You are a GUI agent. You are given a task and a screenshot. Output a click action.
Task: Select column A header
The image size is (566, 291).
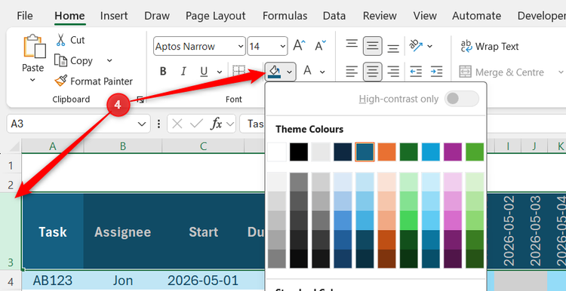[x=53, y=146]
